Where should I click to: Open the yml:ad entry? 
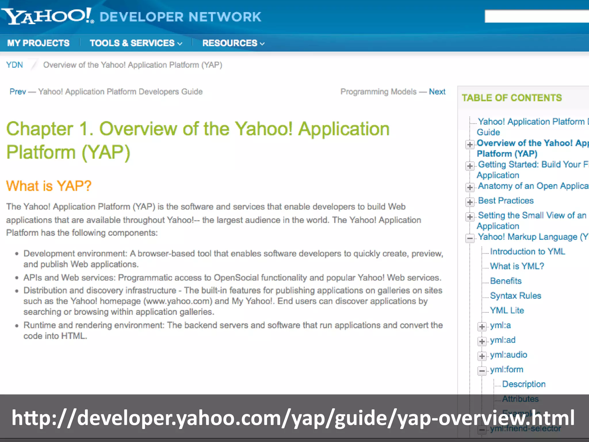tap(503, 340)
